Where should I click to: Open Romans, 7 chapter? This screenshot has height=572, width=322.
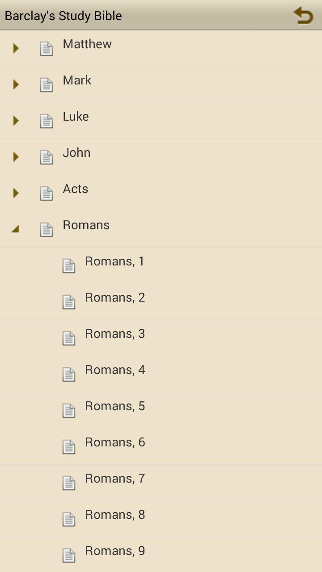pyautogui.click(x=115, y=478)
